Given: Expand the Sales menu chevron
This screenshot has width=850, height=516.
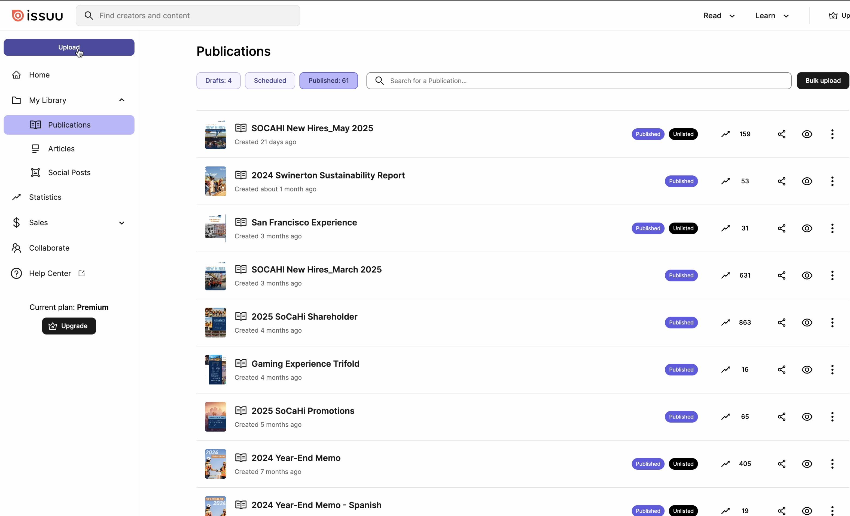Looking at the screenshot, I should tap(121, 223).
